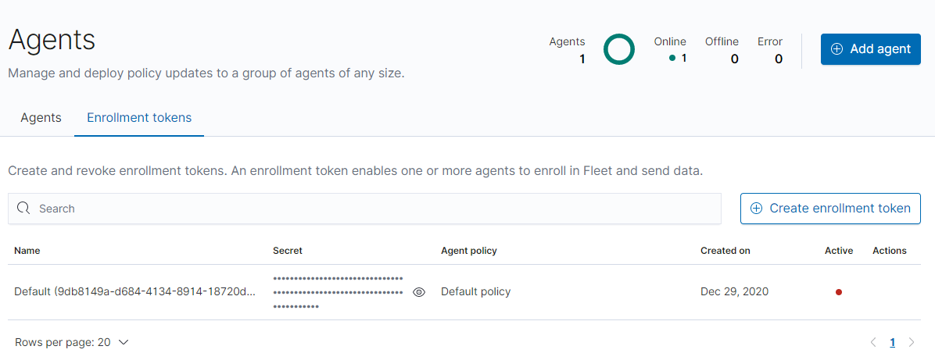Select the Enrollment tokens tab
Image resolution: width=935 pixels, height=364 pixels.
(139, 118)
